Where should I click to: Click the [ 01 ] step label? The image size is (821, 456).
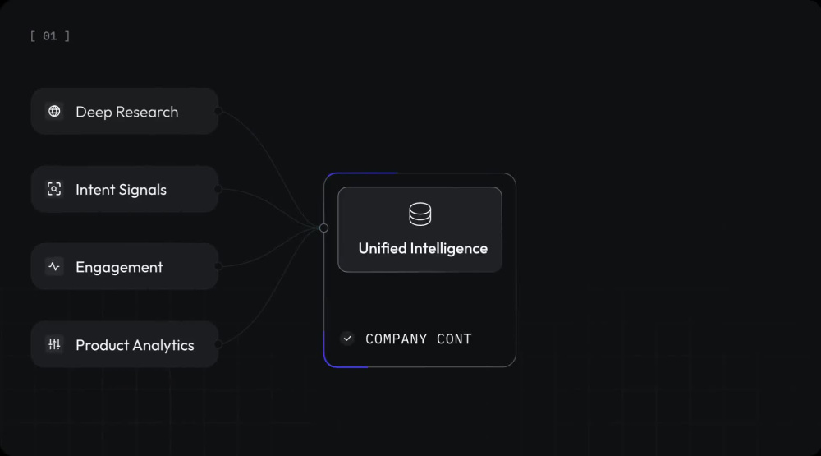coord(50,35)
